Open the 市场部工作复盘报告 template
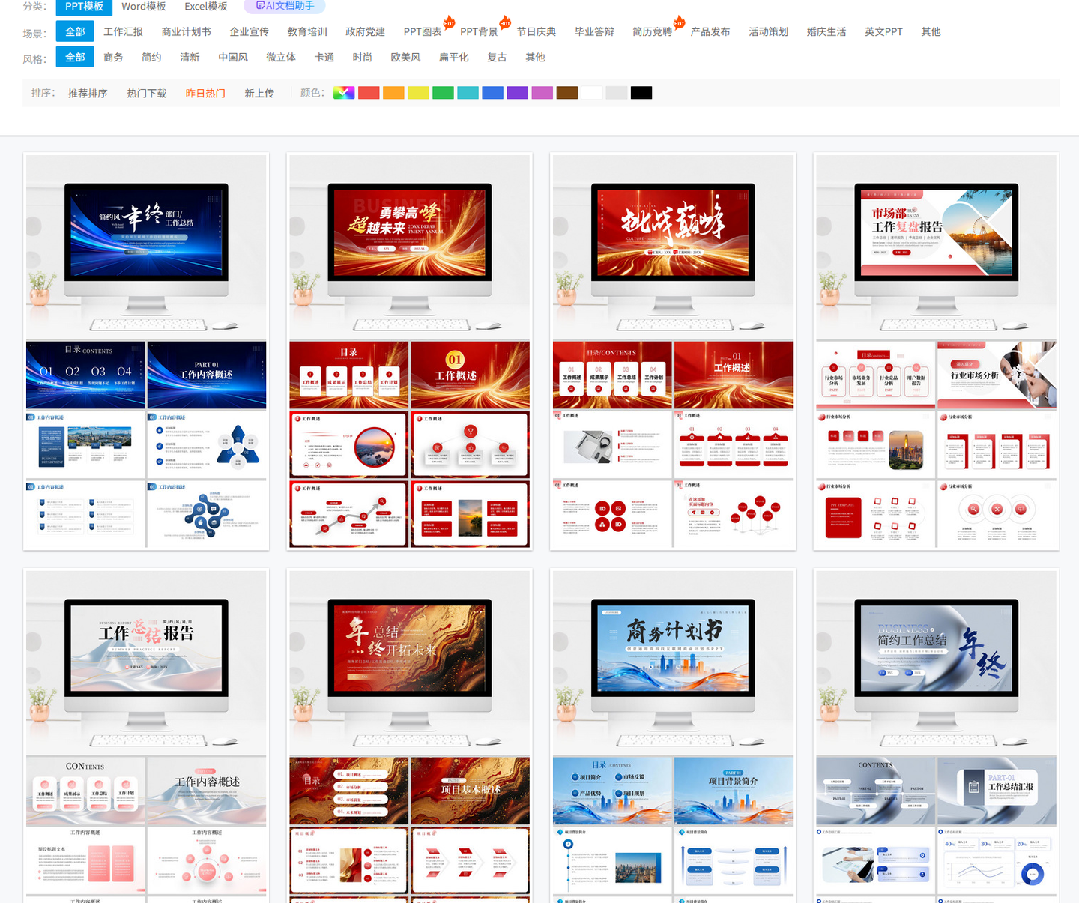 [x=937, y=351]
